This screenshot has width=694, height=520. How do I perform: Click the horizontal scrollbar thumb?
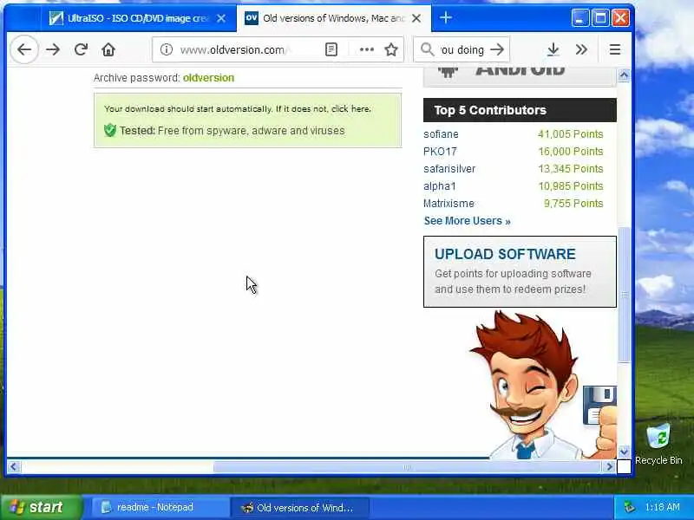tap(407, 467)
